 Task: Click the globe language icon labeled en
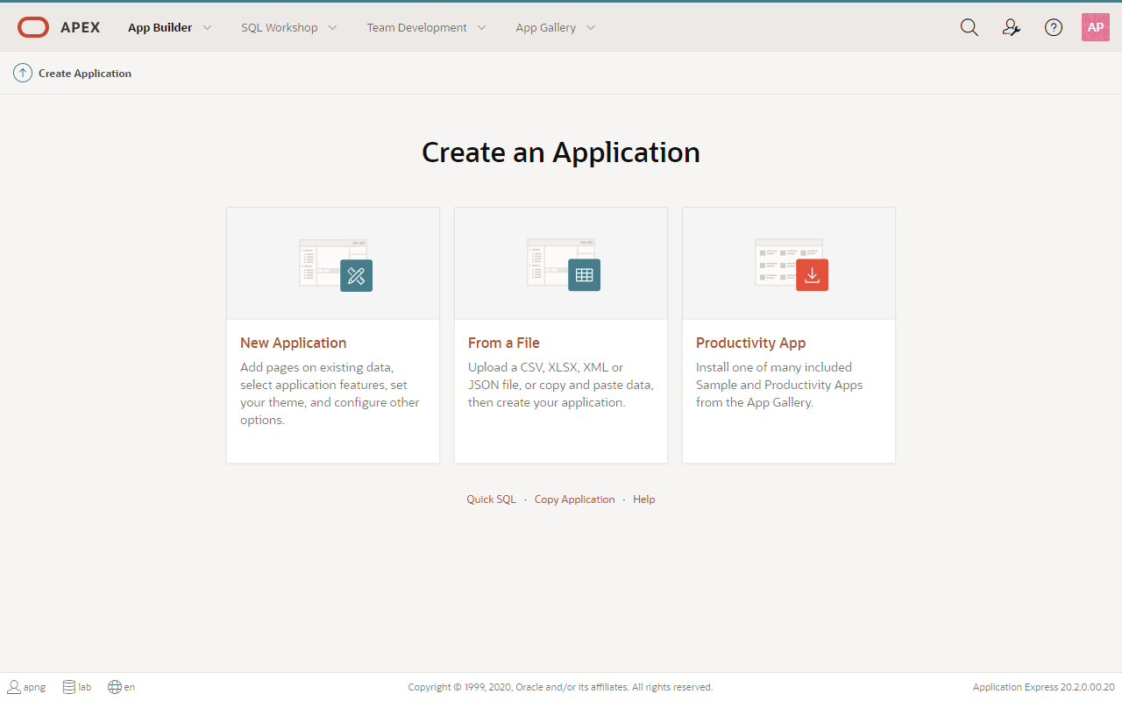115,687
